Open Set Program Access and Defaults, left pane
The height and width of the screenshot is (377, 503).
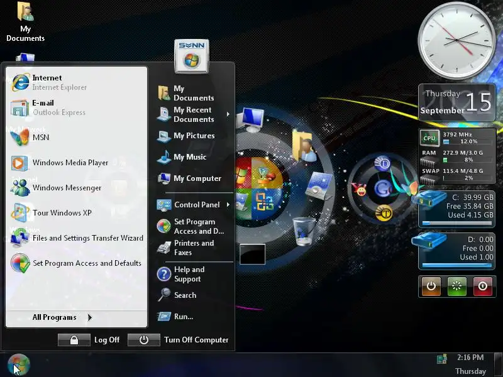click(x=76, y=263)
